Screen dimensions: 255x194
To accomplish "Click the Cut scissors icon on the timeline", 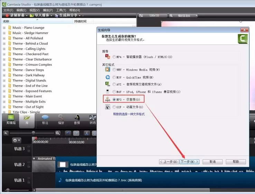I will coord(87,133).
